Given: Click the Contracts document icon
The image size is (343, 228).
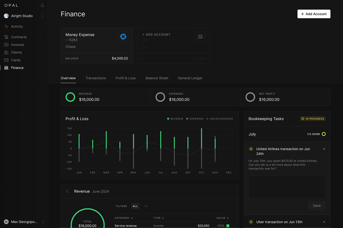Looking at the screenshot, I should coord(6,37).
